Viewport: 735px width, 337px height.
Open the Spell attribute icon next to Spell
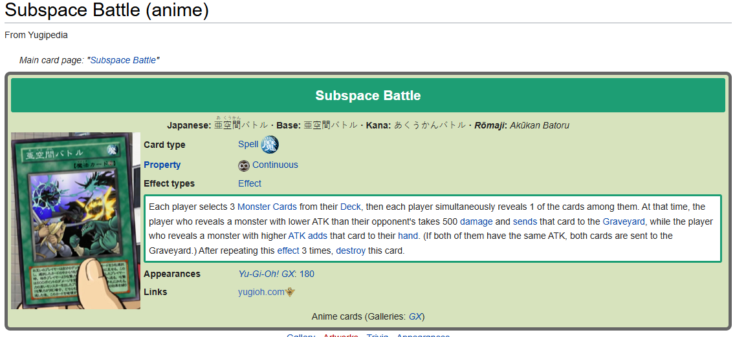(270, 145)
